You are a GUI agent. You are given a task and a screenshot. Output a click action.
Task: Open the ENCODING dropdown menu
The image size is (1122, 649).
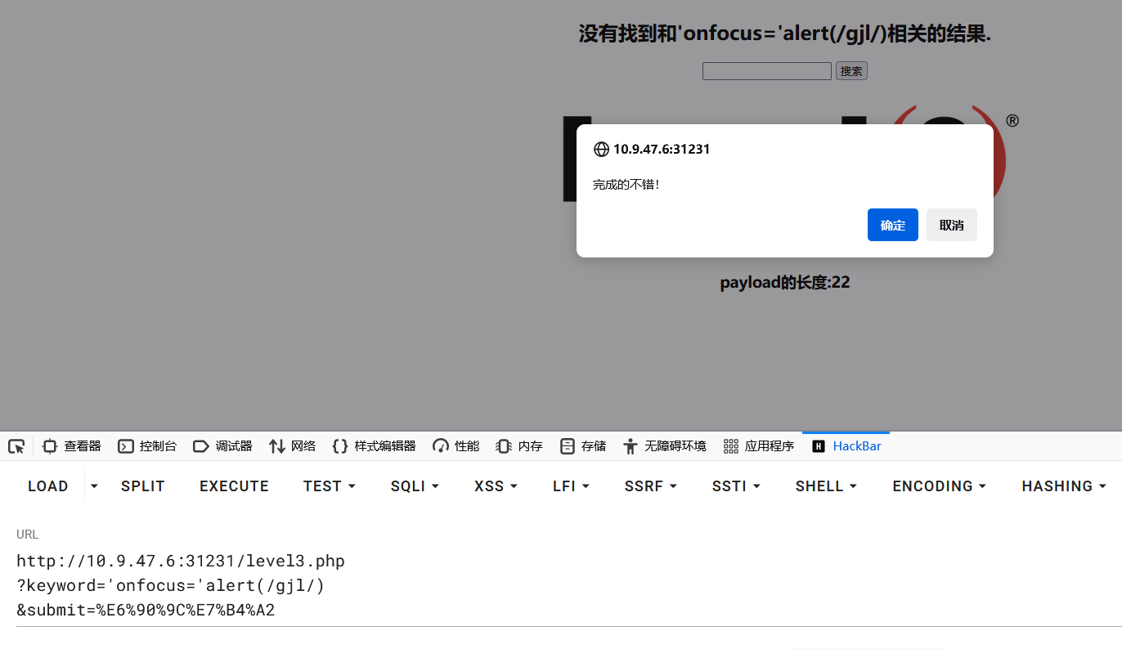pos(940,486)
